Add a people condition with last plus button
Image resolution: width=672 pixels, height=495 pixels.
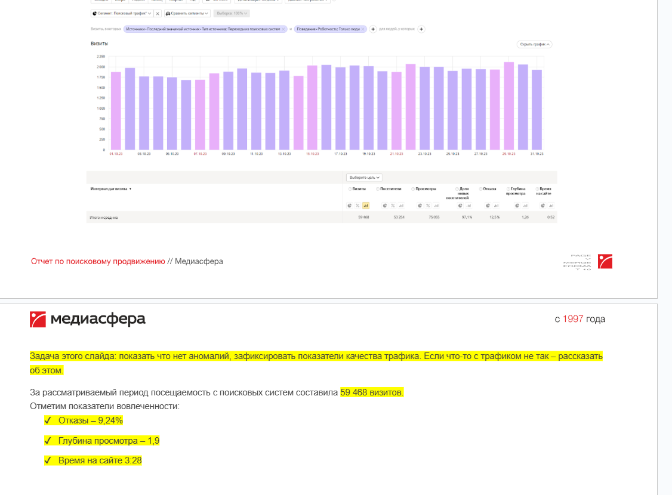click(x=421, y=29)
